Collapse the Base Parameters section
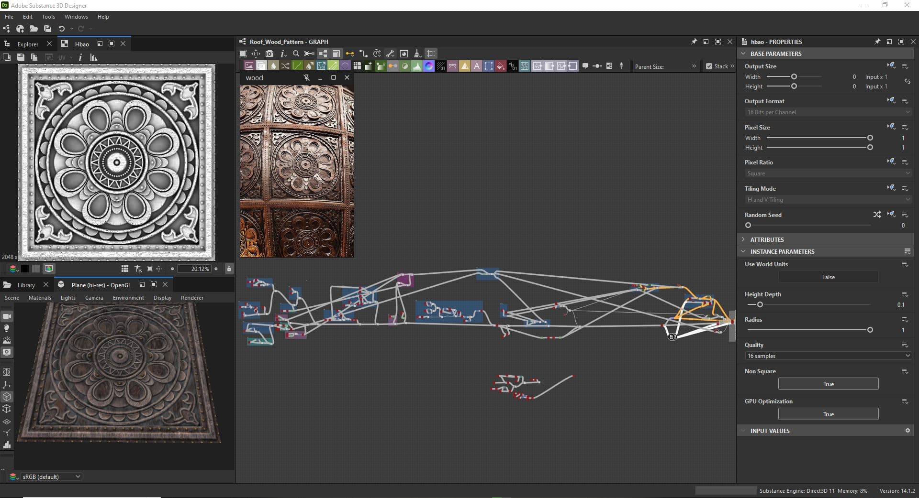The width and height of the screenshot is (919, 498). tap(744, 54)
